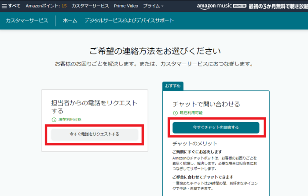
Task: Click 担当者からの電話をリクエストする heading
Action: coord(94,107)
